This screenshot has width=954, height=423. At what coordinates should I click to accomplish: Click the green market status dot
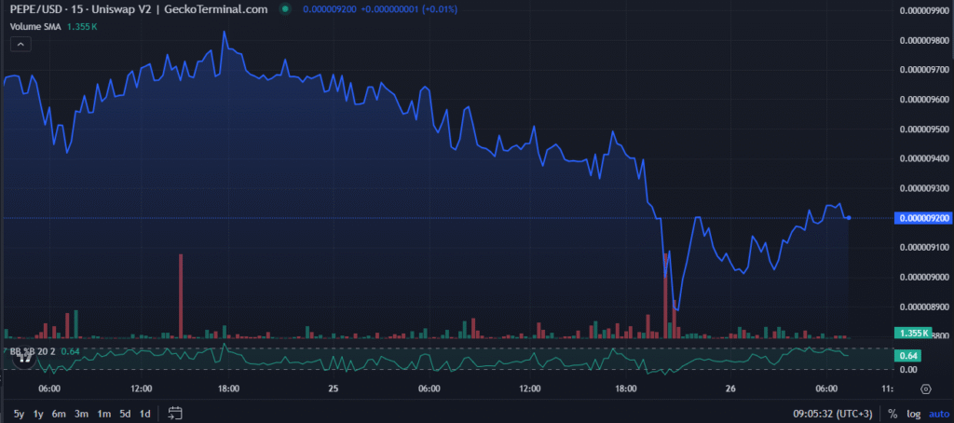[285, 9]
